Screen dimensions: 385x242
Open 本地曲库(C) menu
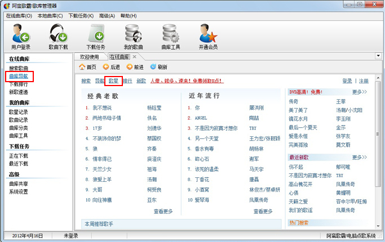pyautogui.click(x=50, y=16)
